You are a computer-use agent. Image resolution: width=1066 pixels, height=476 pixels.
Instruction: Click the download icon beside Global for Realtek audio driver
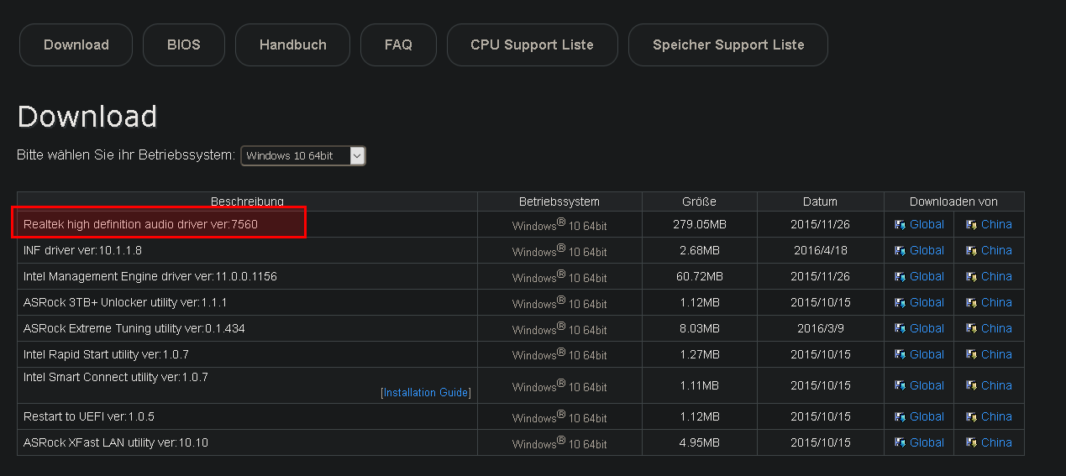point(900,225)
